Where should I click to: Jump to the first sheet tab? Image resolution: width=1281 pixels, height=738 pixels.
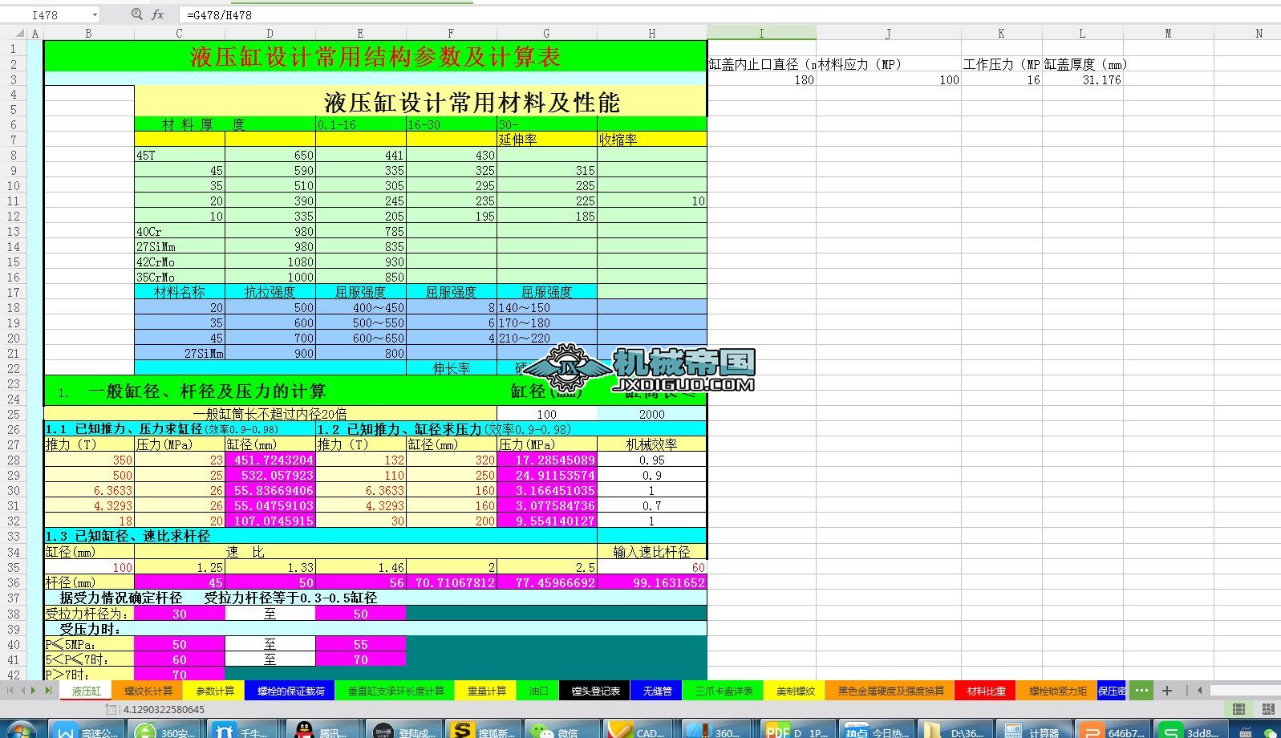coord(10,690)
